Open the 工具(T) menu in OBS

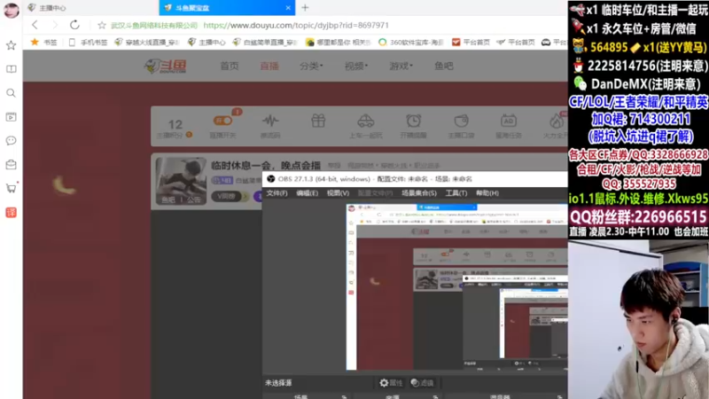[456, 193]
